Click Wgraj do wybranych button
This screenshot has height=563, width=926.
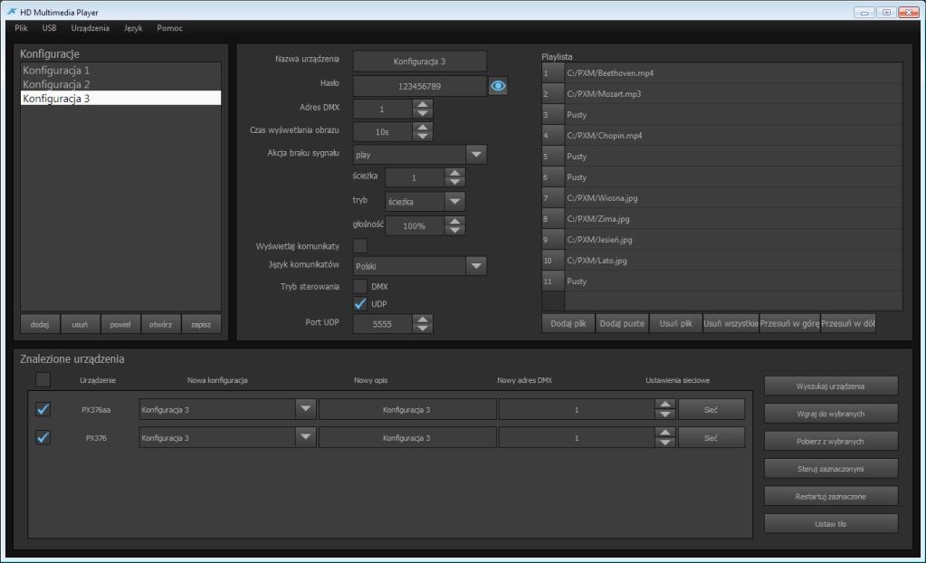pos(831,414)
